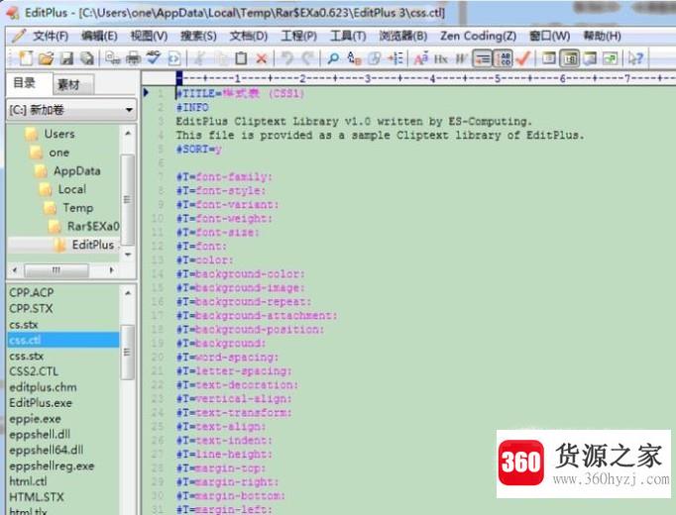Click the Hx hex viewer icon
Image resolution: width=676 pixels, height=515 pixels.
pos(441,58)
